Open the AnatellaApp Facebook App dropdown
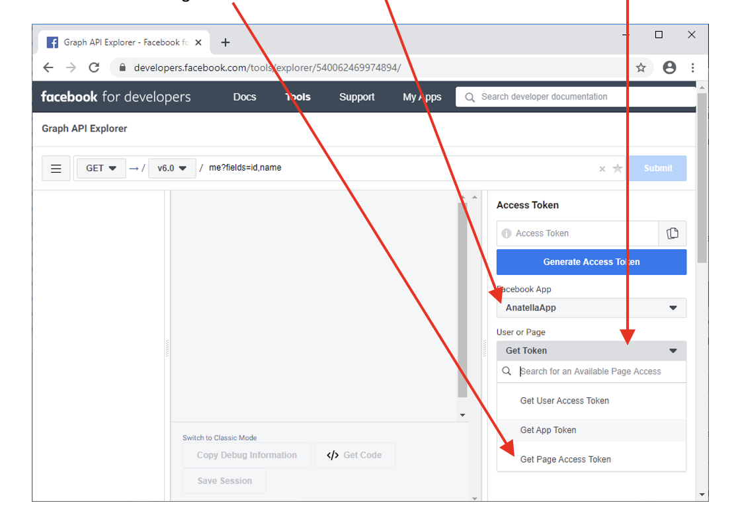The height and width of the screenshot is (517, 738). click(x=591, y=308)
